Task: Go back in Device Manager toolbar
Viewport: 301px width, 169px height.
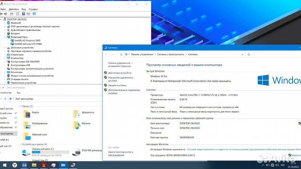Action: [1, 14]
